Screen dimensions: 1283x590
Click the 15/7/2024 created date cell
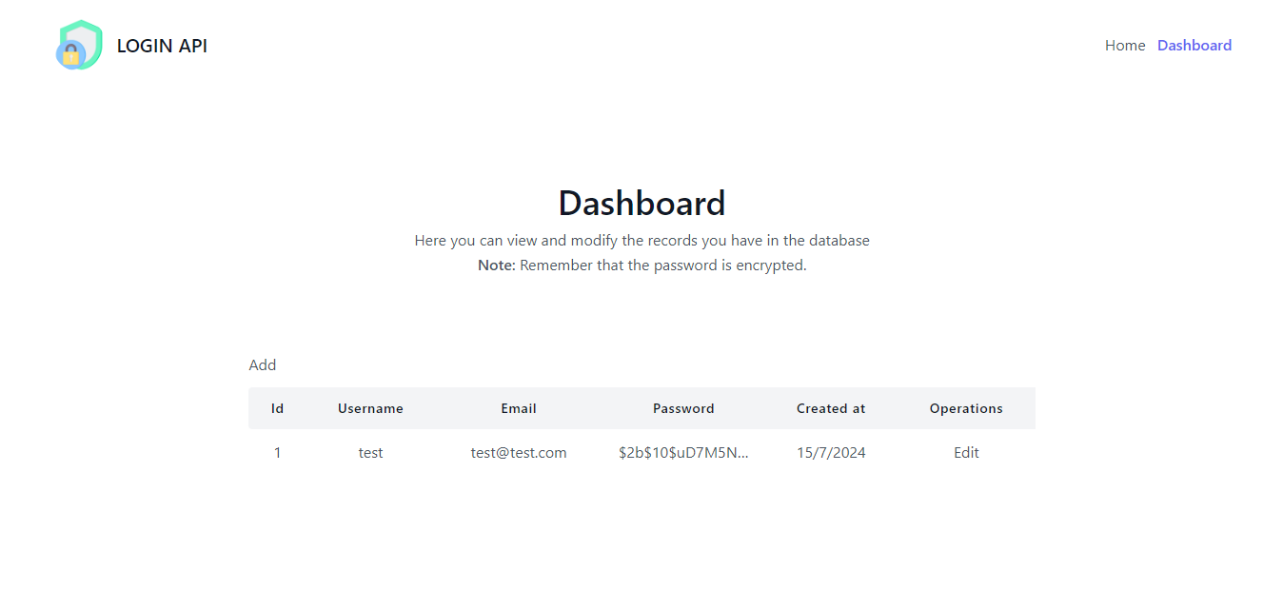click(831, 452)
